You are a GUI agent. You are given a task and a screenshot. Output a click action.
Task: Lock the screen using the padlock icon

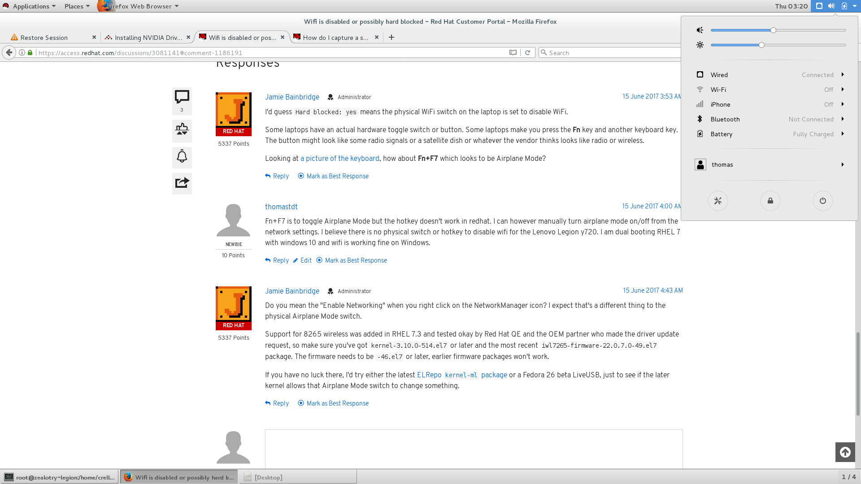click(770, 201)
